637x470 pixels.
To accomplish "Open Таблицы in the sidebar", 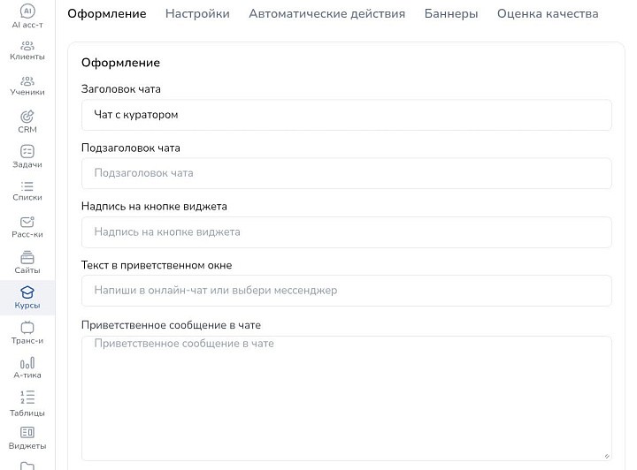I will (27, 398).
